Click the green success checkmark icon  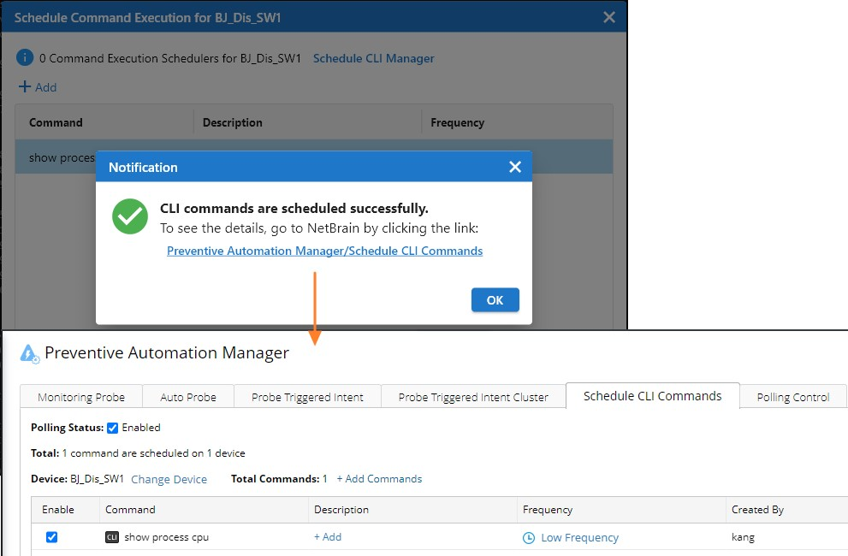point(130,217)
